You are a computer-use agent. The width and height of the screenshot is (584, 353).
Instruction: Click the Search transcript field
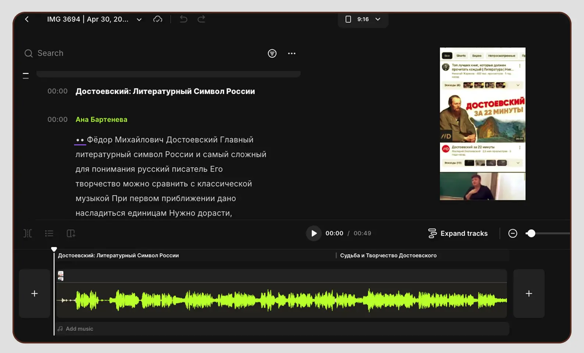[x=50, y=53]
